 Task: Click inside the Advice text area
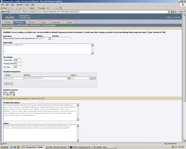click(x=40, y=133)
